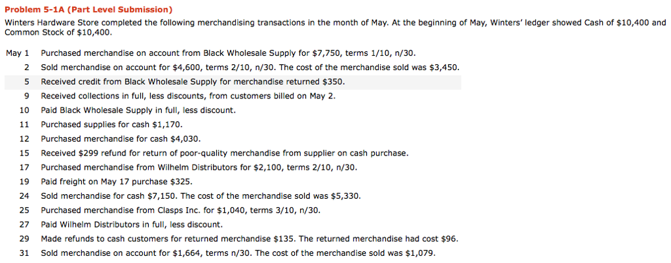Click the paid freight $325 line
The height and width of the screenshot is (263, 671).
[x=117, y=182]
